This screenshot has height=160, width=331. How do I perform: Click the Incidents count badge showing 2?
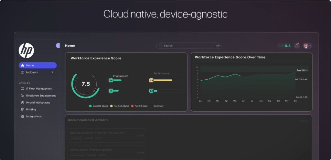pyautogui.click(x=53, y=73)
